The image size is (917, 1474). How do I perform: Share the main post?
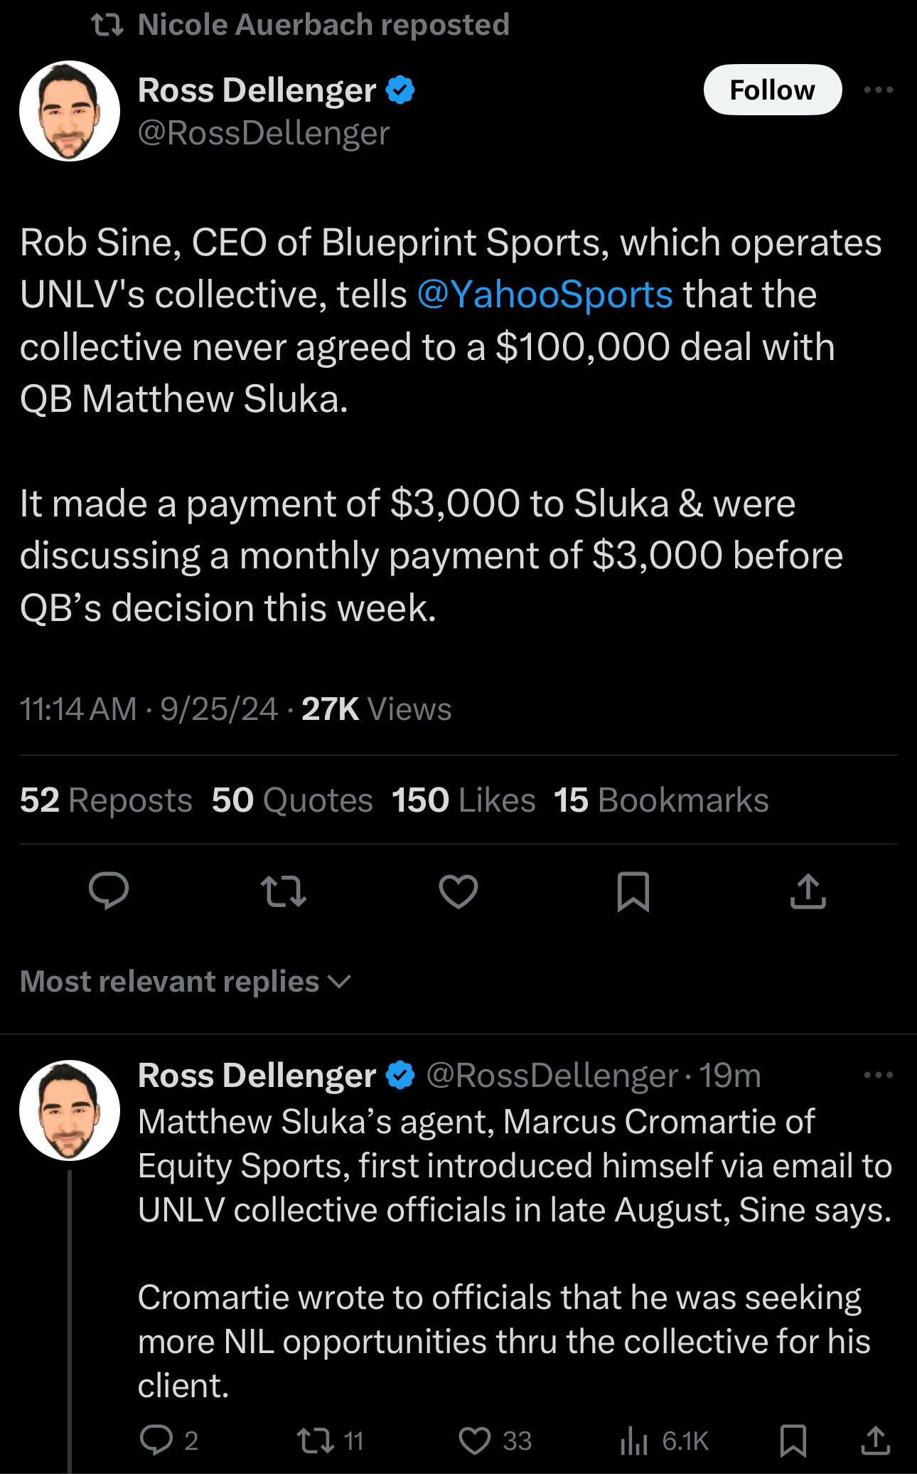coord(808,891)
